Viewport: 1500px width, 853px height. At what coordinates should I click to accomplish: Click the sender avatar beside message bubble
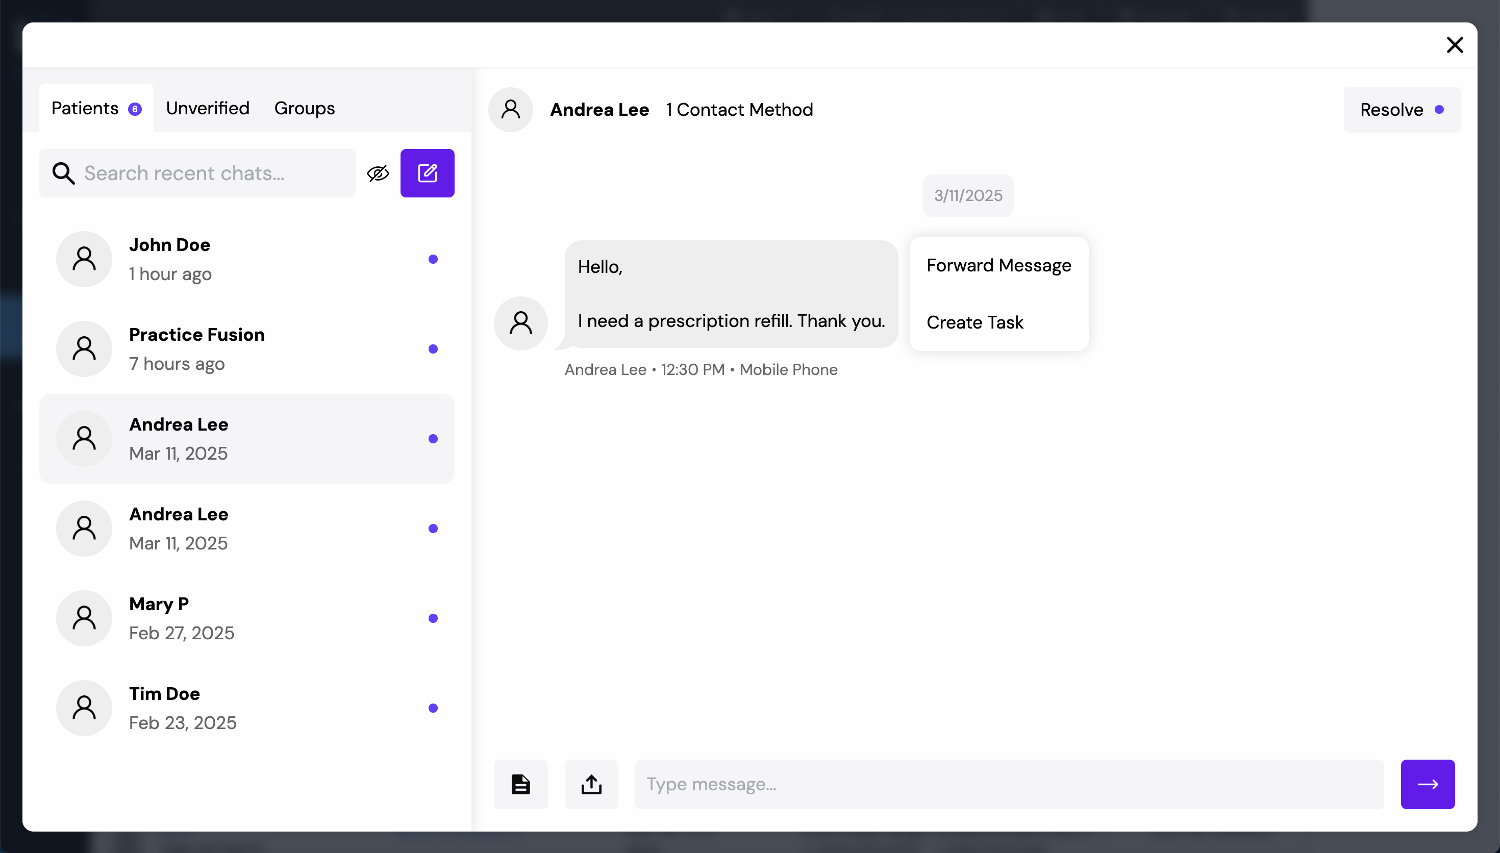520,323
